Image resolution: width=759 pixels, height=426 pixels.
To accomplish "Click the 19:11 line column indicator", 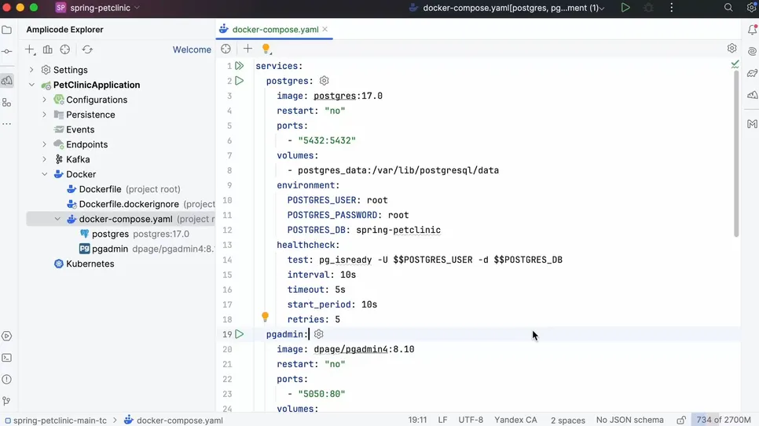I will pyautogui.click(x=417, y=420).
